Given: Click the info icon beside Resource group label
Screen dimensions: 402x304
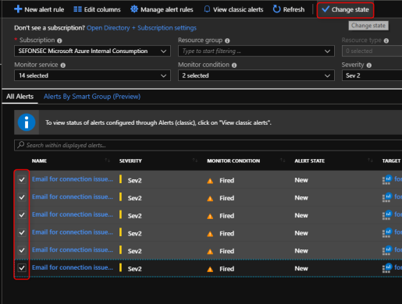Looking at the screenshot, I should tap(227, 41).
